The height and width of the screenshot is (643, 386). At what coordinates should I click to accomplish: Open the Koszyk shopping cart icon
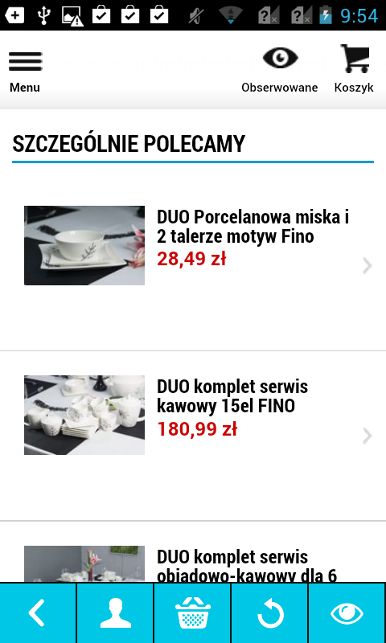(355, 59)
